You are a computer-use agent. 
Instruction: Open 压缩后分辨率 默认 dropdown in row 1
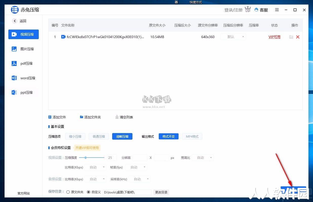tap(233, 37)
